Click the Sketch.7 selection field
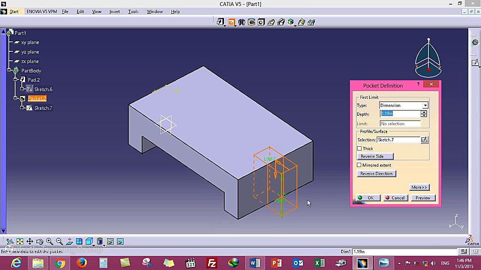The width and height of the screenshot is (481, 270). point(398,140)
